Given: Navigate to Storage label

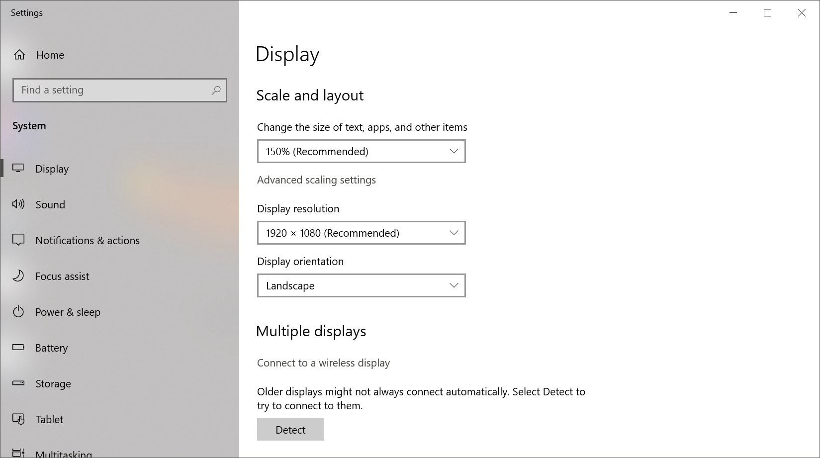Looking at the screenshot, I should (x=53, y=384).
